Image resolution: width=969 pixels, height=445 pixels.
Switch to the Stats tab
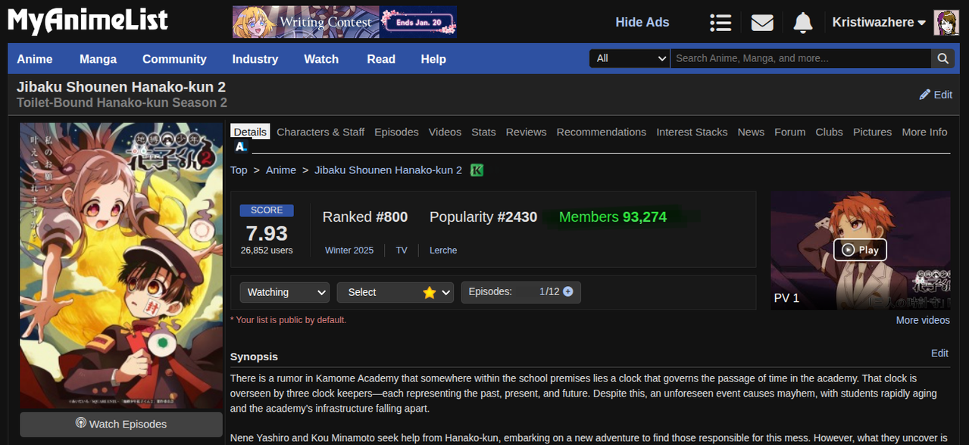(483, 132)
